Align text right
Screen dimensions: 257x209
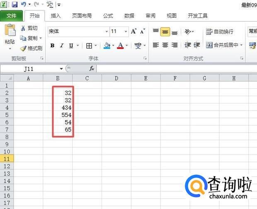175,45
